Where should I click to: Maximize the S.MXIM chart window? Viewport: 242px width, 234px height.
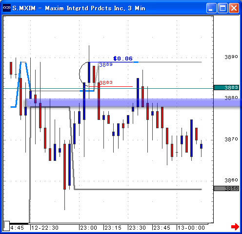tap(222, 8)
